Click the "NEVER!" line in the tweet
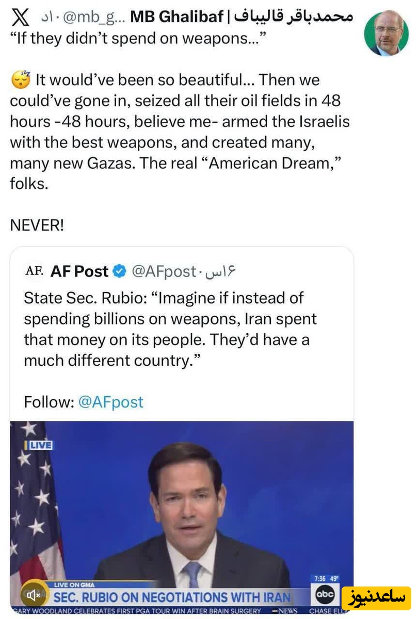420x619 pixels. (37, 226)
